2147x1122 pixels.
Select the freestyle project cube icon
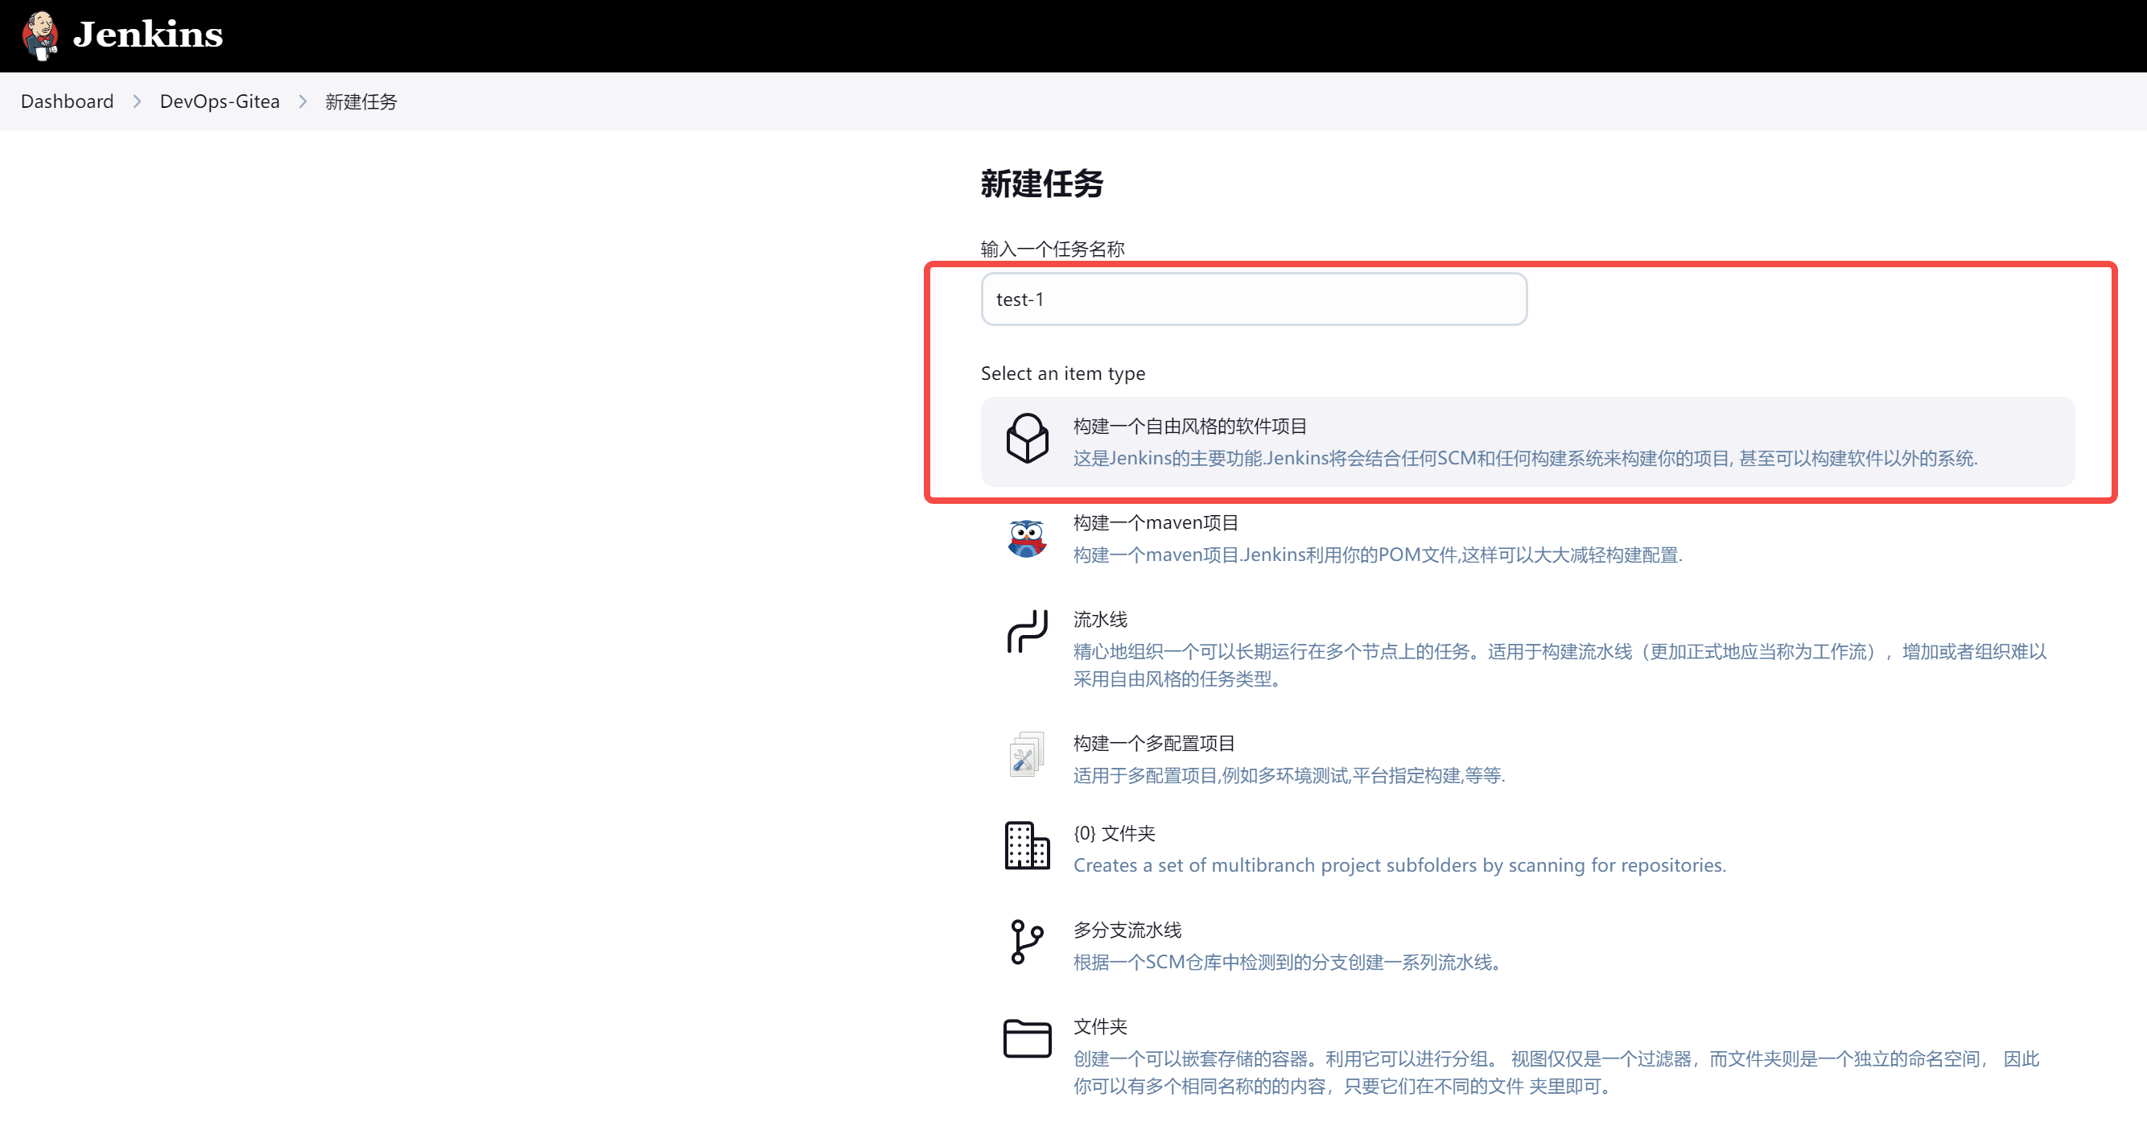tap(1027, 439)
